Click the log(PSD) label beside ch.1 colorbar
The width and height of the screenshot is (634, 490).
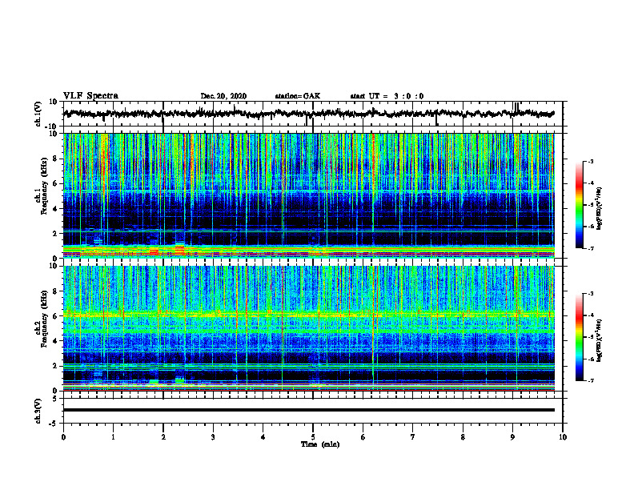click(600, 208)
